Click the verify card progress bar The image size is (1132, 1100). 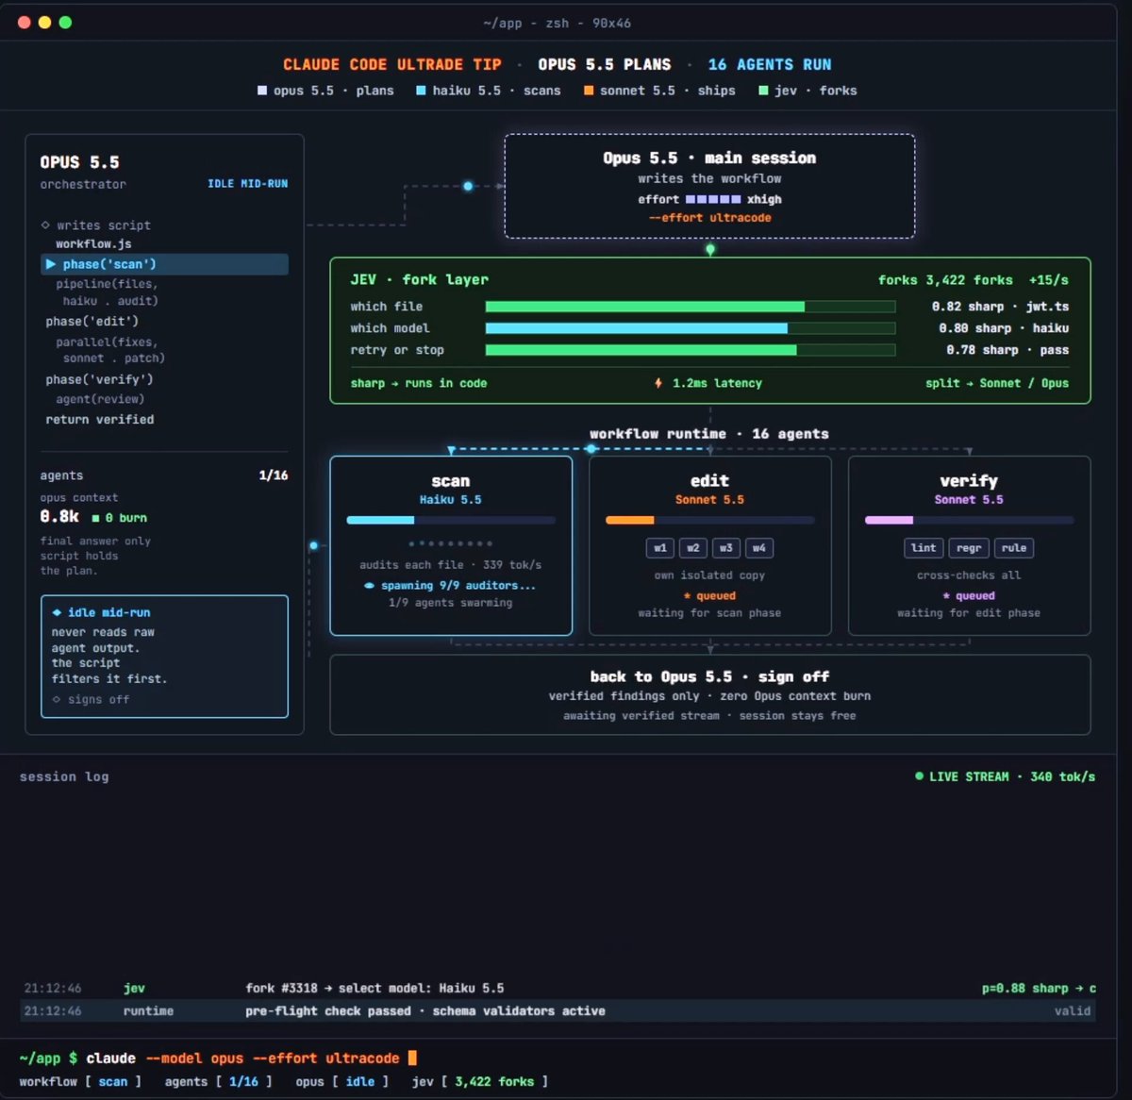(x=969, y=520)
